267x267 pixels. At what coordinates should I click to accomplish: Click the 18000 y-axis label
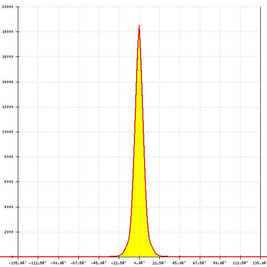tap(7, 32)
